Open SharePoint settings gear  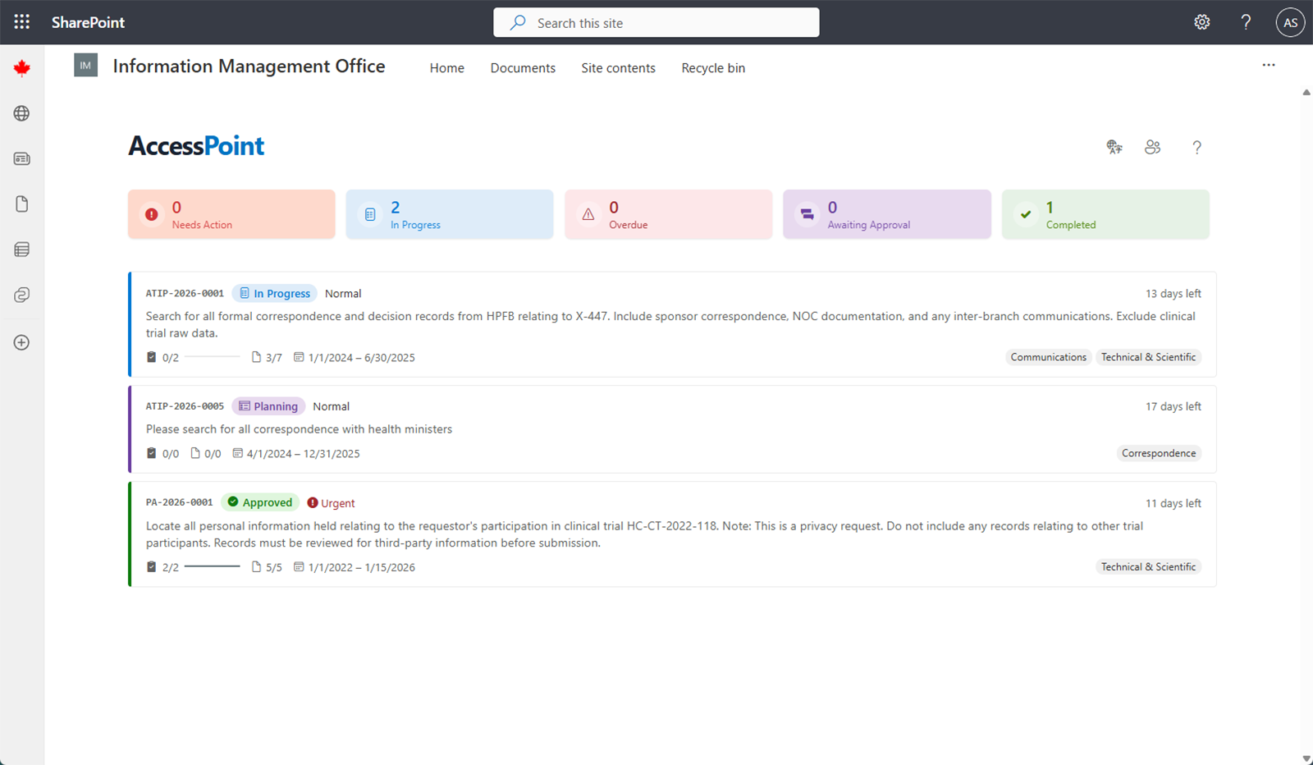[1201, 22]
